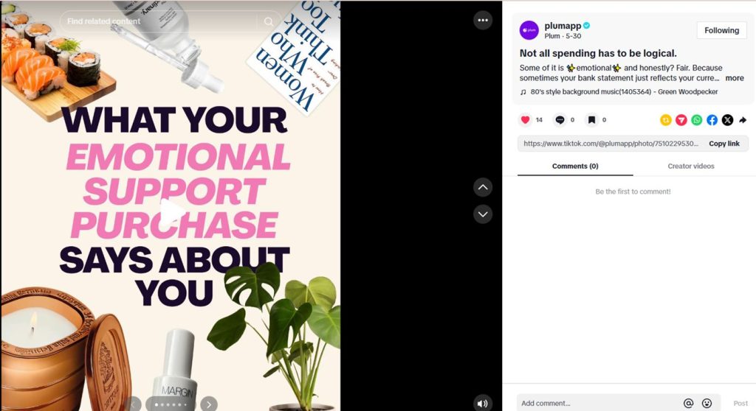
Task: Toggle the Following button for plumapp
Action: pos(721,30)
